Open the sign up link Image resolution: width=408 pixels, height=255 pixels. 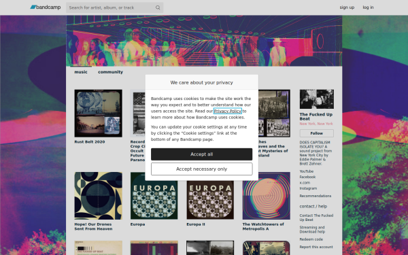click(x=347, y=7)
